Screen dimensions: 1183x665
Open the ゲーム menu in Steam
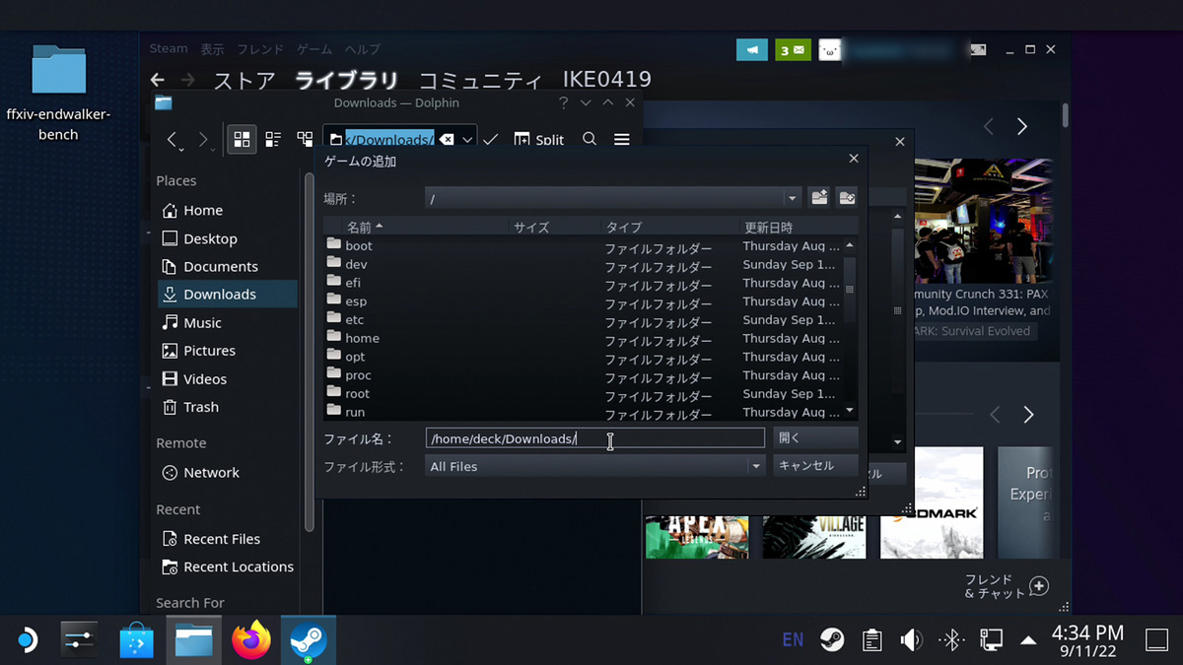coord(314,49)
